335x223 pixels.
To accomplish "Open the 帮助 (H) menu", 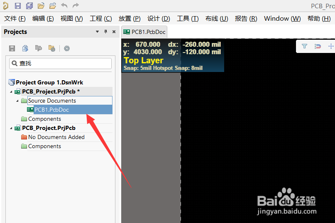I will pos(319,19).
